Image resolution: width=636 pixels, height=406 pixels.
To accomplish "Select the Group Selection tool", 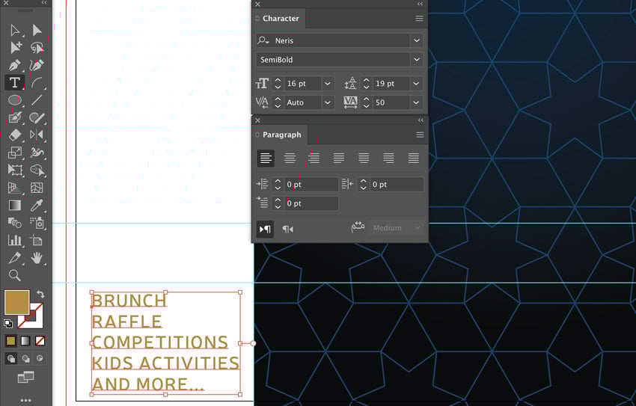I will (15, 48).
